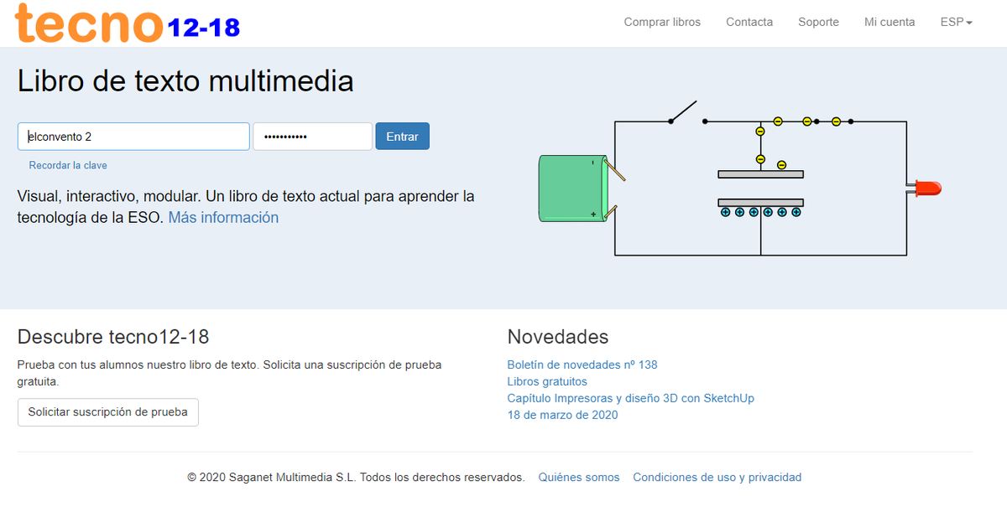Focus the password input field
This screenshot has height=507, width=1007.
[x=312, y=137]
